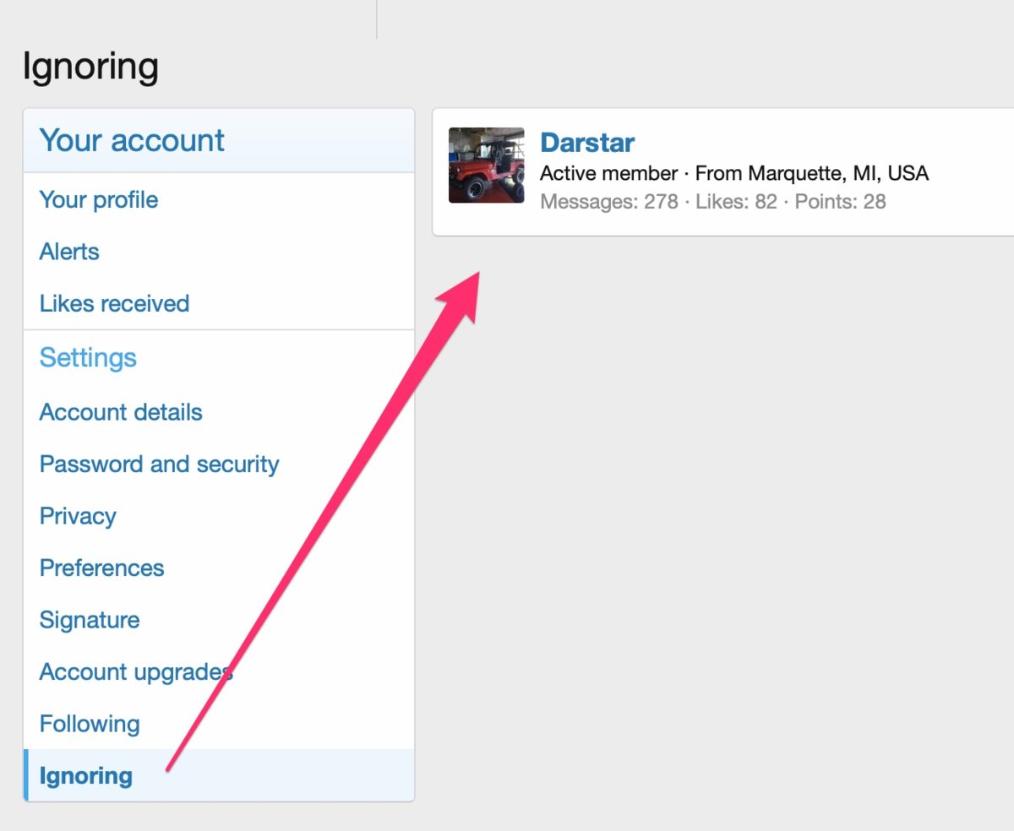Screen dimensions: 1014x831
Task: Open the Darstar username link
Action: tap(587, 143)
